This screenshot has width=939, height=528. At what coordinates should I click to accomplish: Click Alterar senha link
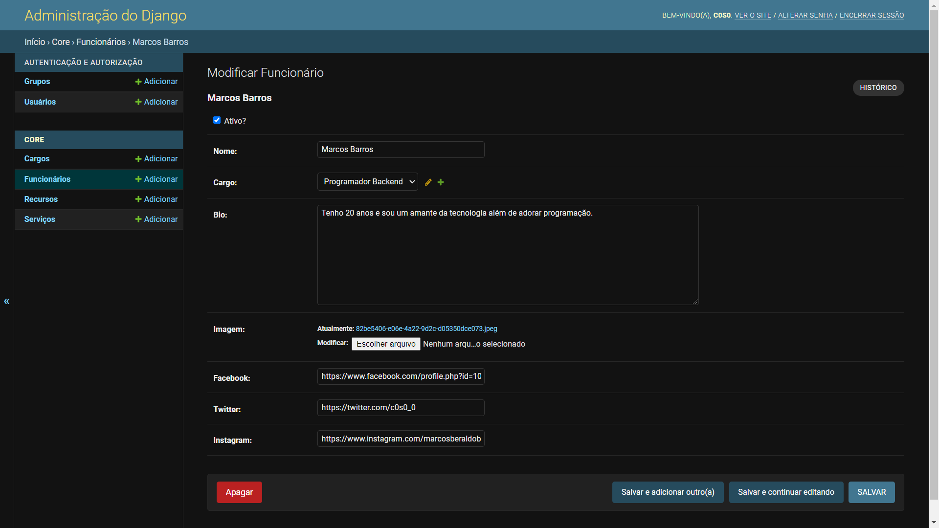[x=805, y=16]
